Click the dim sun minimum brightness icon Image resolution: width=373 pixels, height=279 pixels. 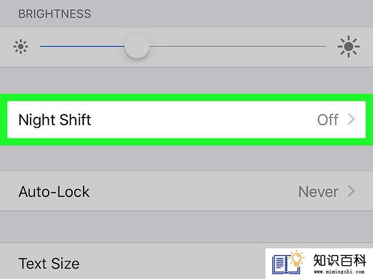(x=20, y=46)
